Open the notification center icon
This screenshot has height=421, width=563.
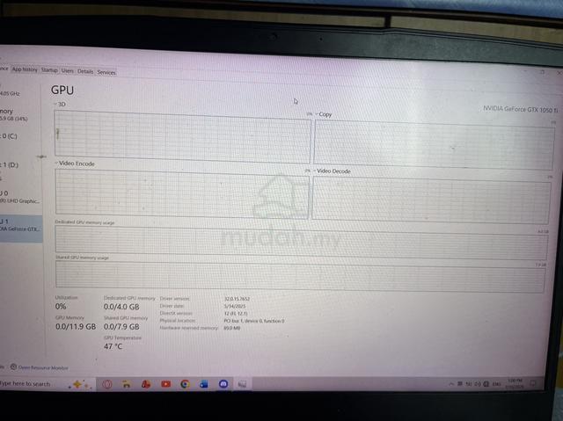(x=532, y=383)
